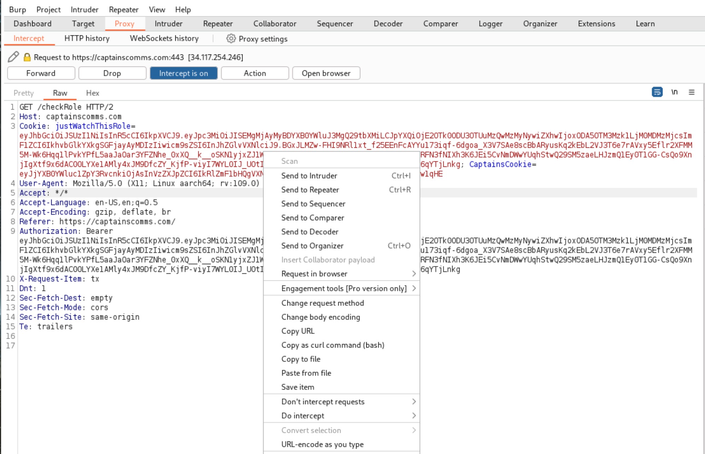The height and width of the screenshot is (454, 705).
Task: Select Change body encoding
Action: [342, 317]
